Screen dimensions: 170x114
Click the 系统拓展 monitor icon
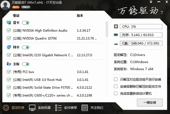pyautogui.click(x=32, y=108)
